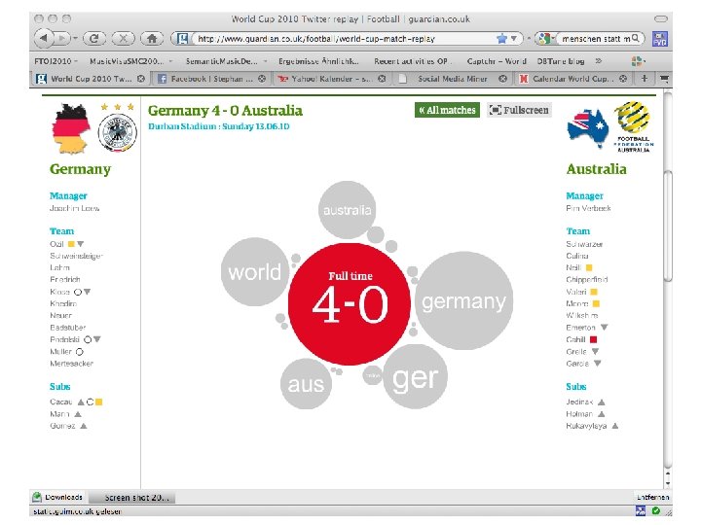The image size is (701, 525).
Task: Close the Yahoo! Kalender tab
Action: pyautogui.click(x=382, y=79)
